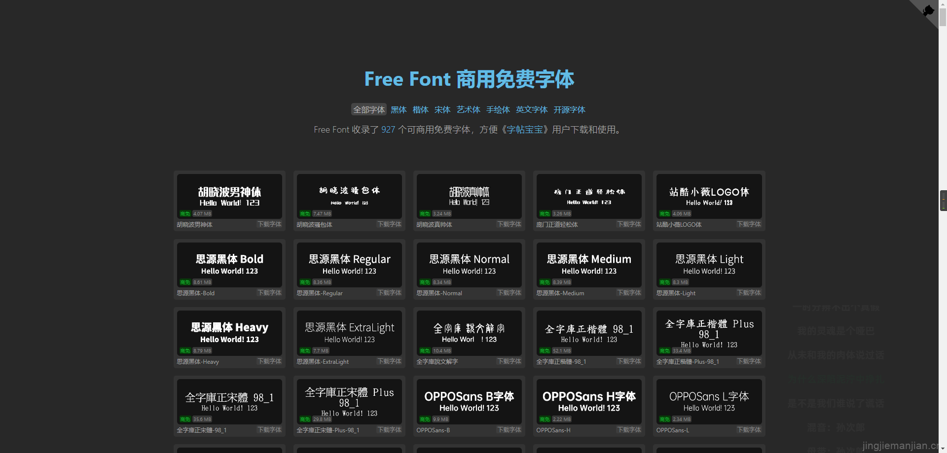Download the 胡晓波男神体 font
Screen dimensions: 947x453
click(269, 224)
